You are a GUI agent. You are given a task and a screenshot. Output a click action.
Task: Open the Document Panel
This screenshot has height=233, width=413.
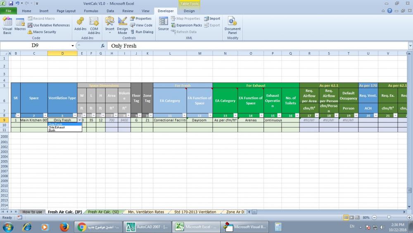pos(232,25)
